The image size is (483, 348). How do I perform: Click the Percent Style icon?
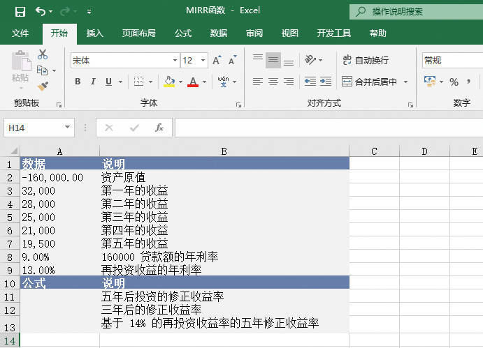point(454,82)
